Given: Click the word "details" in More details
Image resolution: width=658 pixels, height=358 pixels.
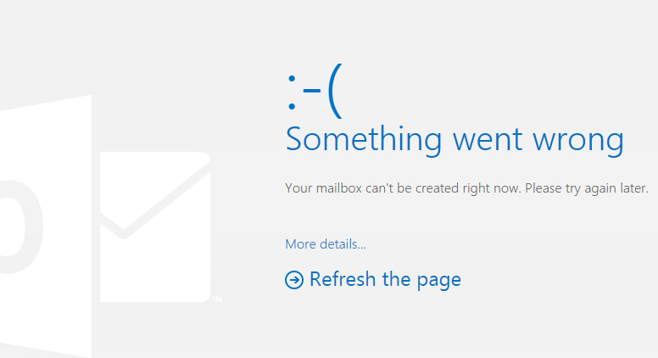Looking at the screenshot, I should (x=342, y=244).
